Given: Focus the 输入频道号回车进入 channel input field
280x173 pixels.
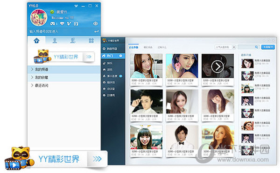Looking at the screenshot, I should pos(61,32).
